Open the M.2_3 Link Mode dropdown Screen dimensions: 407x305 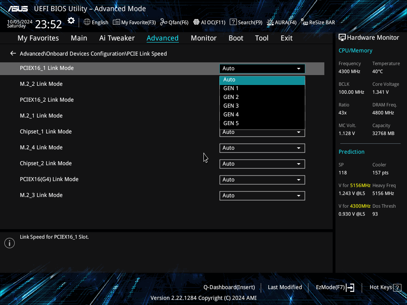pos(262,195)
